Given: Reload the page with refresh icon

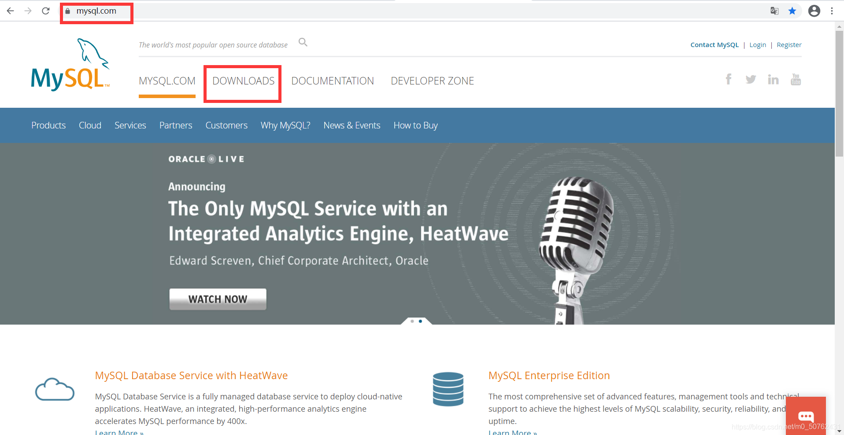Looking at the screenshot, I should [45, 11].
